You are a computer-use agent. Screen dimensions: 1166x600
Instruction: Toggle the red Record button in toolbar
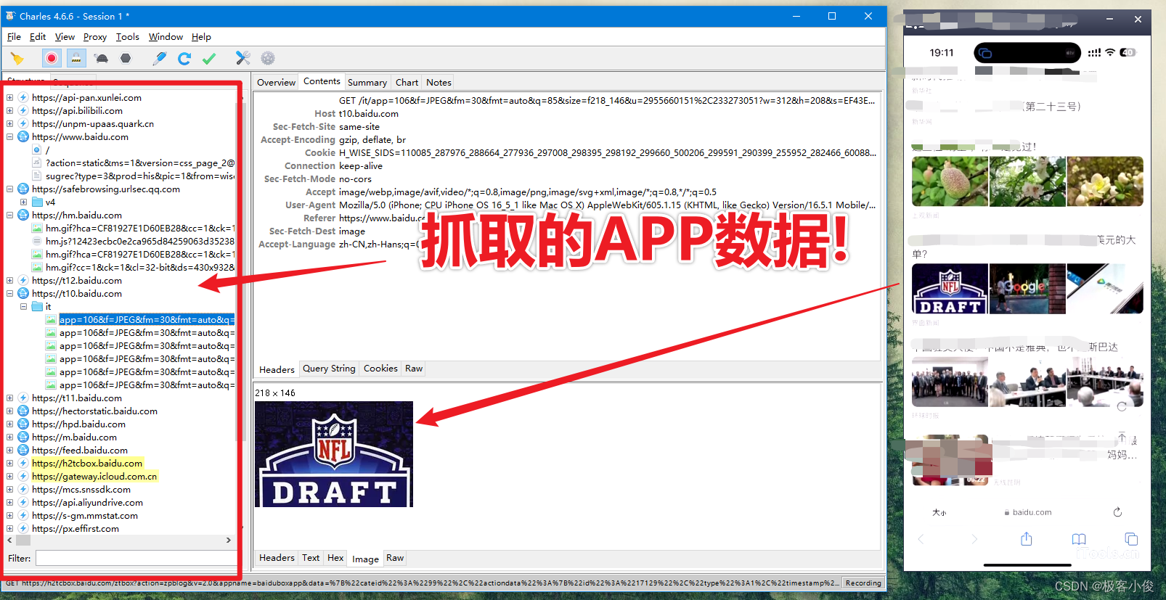52,58
